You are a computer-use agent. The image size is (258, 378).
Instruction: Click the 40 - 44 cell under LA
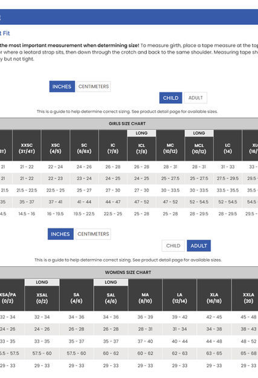pos(179,341)
